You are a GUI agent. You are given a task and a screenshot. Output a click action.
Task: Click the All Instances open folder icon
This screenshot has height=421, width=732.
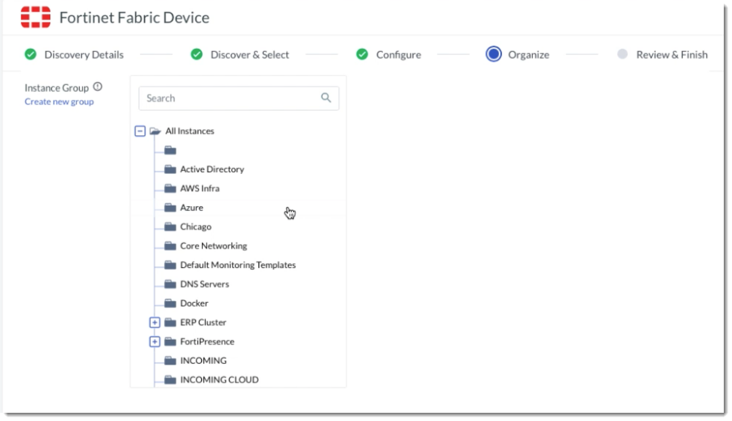(x=155, y=131)
